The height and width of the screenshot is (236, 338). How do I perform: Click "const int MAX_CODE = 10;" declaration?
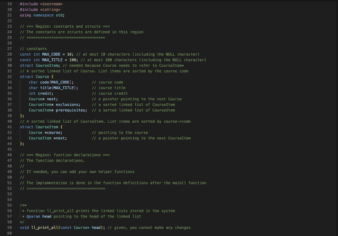click(47, 54)
